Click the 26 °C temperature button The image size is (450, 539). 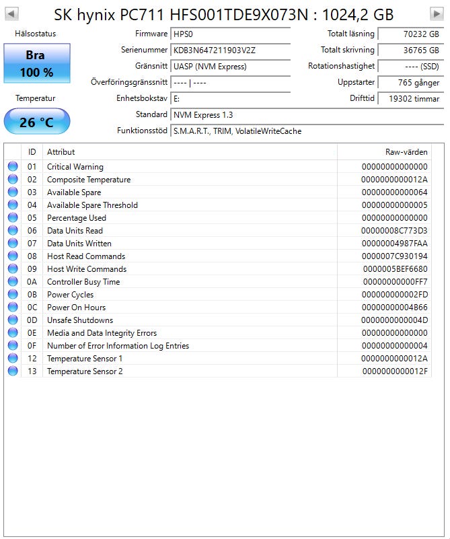(x=37, y=121)
